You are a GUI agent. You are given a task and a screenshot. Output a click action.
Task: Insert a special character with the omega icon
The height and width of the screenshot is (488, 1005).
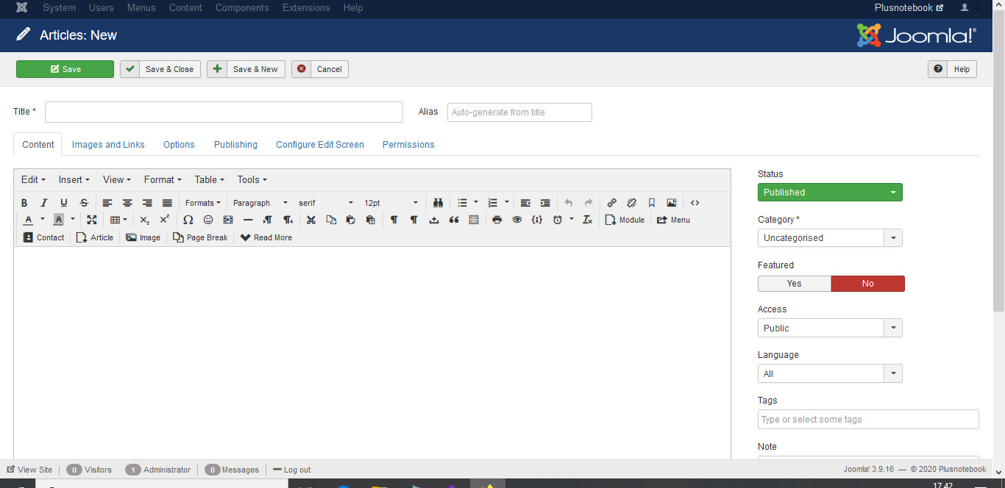[188, 220]
